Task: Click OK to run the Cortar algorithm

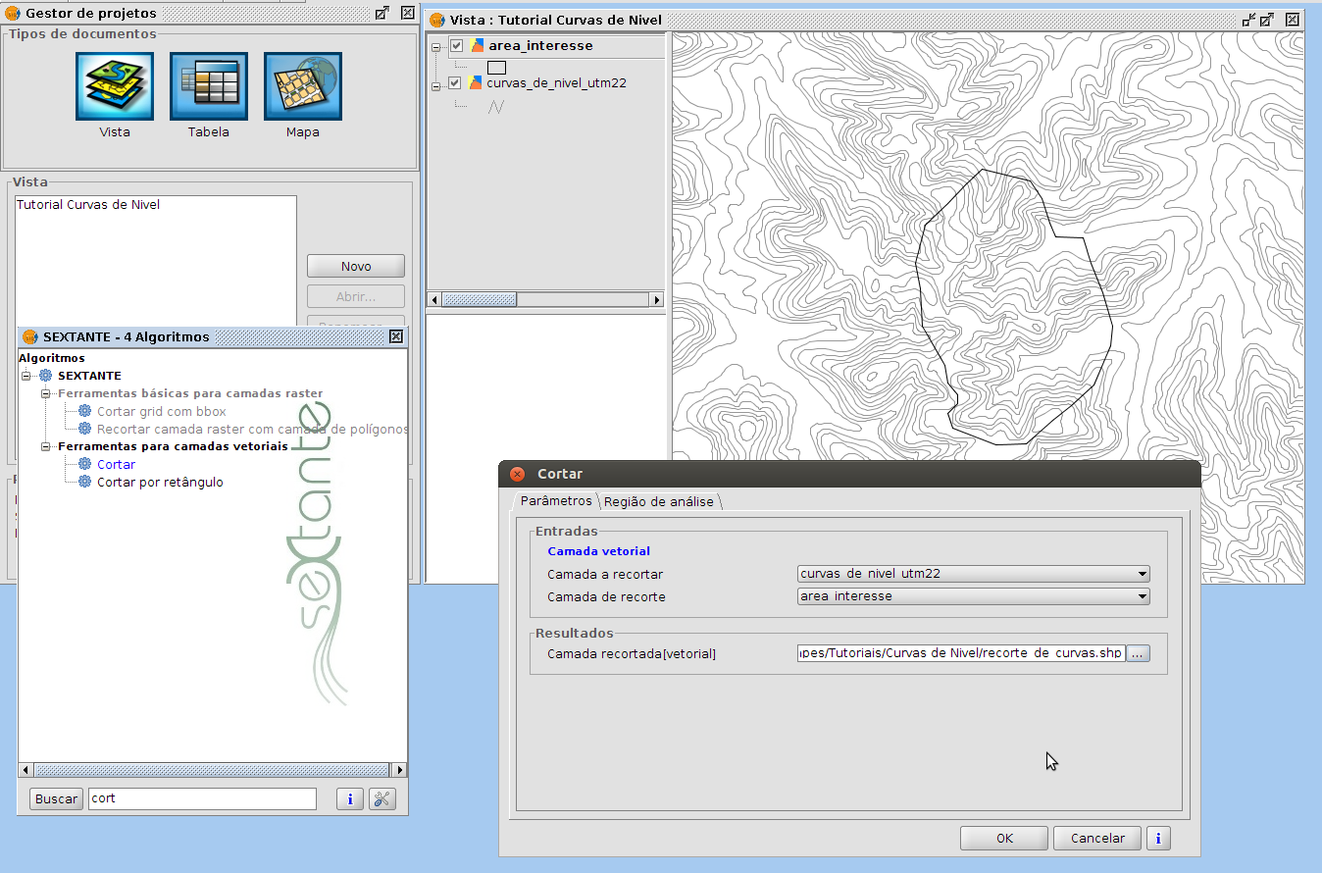Action: point(1003,839)
